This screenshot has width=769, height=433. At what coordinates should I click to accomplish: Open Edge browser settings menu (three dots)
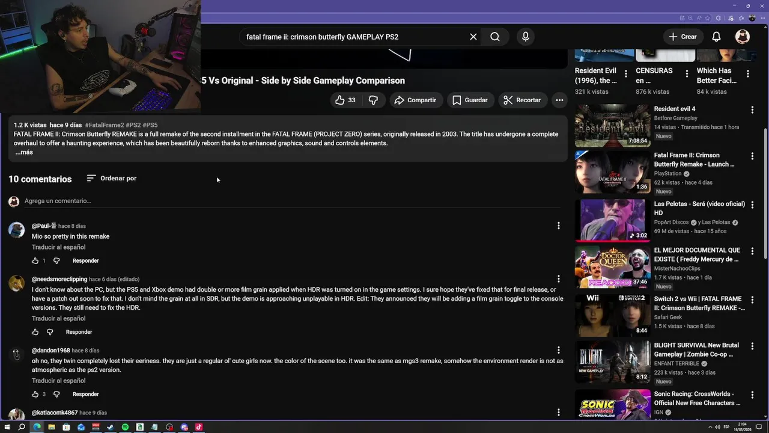coord(762,18)
